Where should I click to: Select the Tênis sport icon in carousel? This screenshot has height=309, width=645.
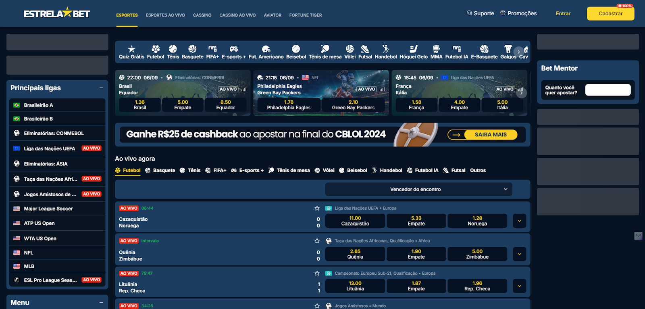click(x=173, y=49)
